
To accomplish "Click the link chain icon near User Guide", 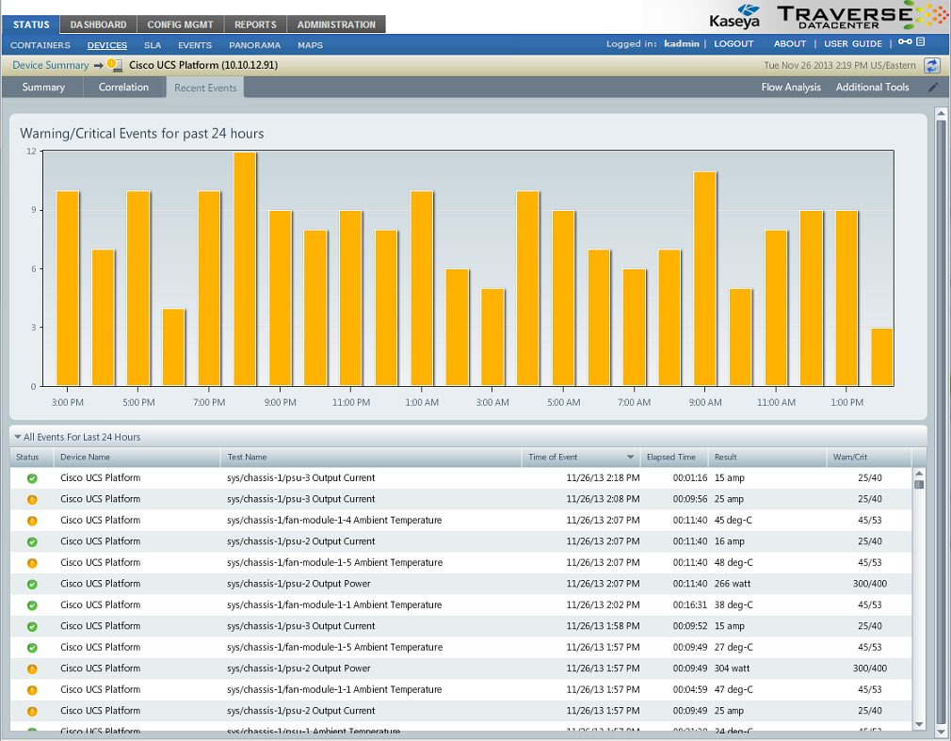I will pos(904,43).
